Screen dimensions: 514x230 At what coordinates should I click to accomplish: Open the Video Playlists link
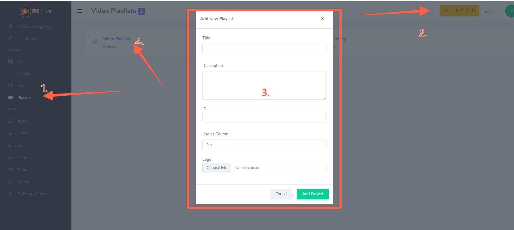coord(117,39)
